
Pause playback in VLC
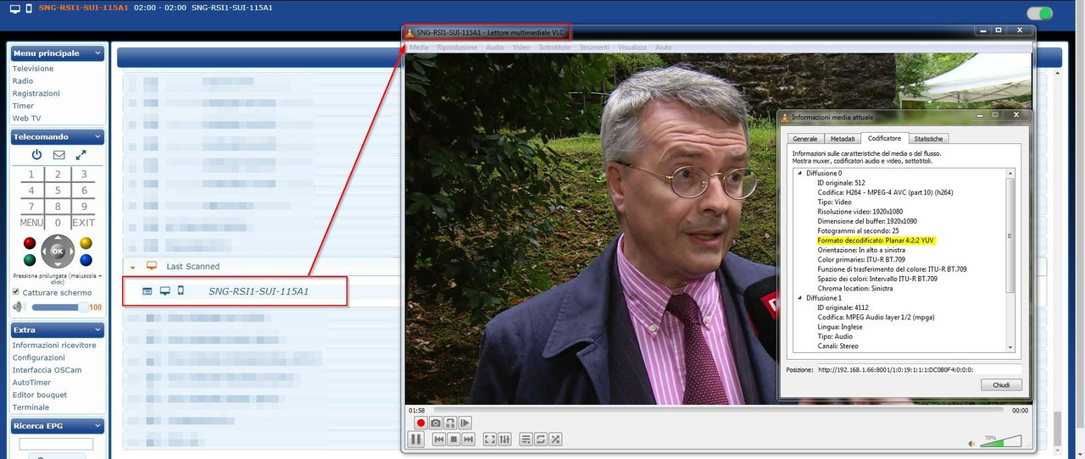click(416, 439)
